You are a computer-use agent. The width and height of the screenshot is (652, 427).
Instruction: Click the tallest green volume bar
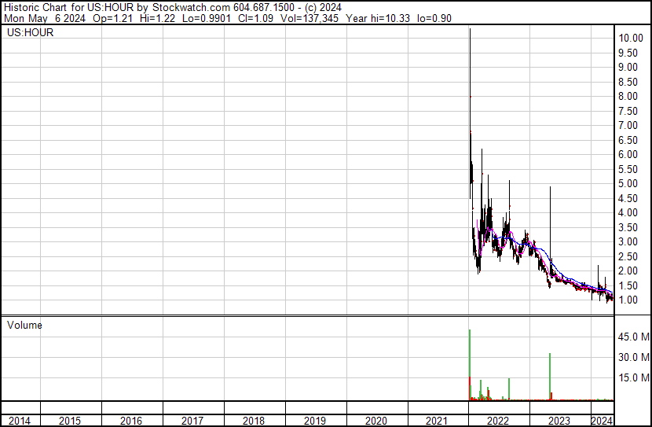(x=470, y=366)
